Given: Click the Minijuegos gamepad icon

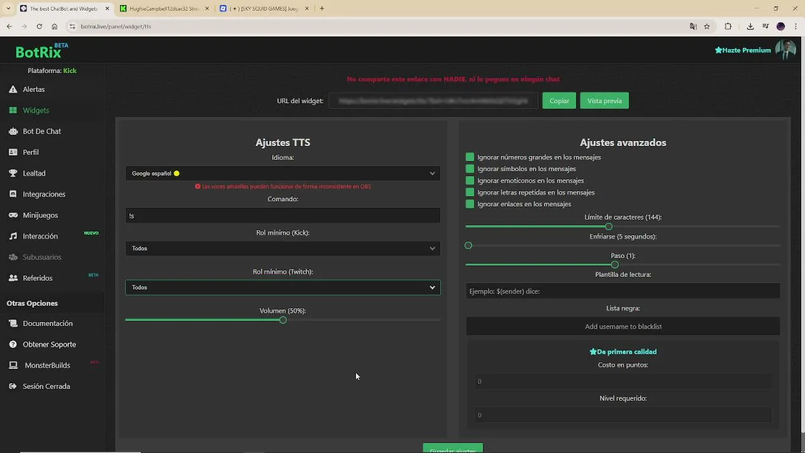Looking at the screenshot, I should point(13,215).
